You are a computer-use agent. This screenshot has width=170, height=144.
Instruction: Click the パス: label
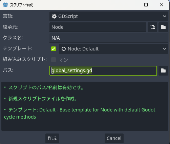[x=8, y=70]
